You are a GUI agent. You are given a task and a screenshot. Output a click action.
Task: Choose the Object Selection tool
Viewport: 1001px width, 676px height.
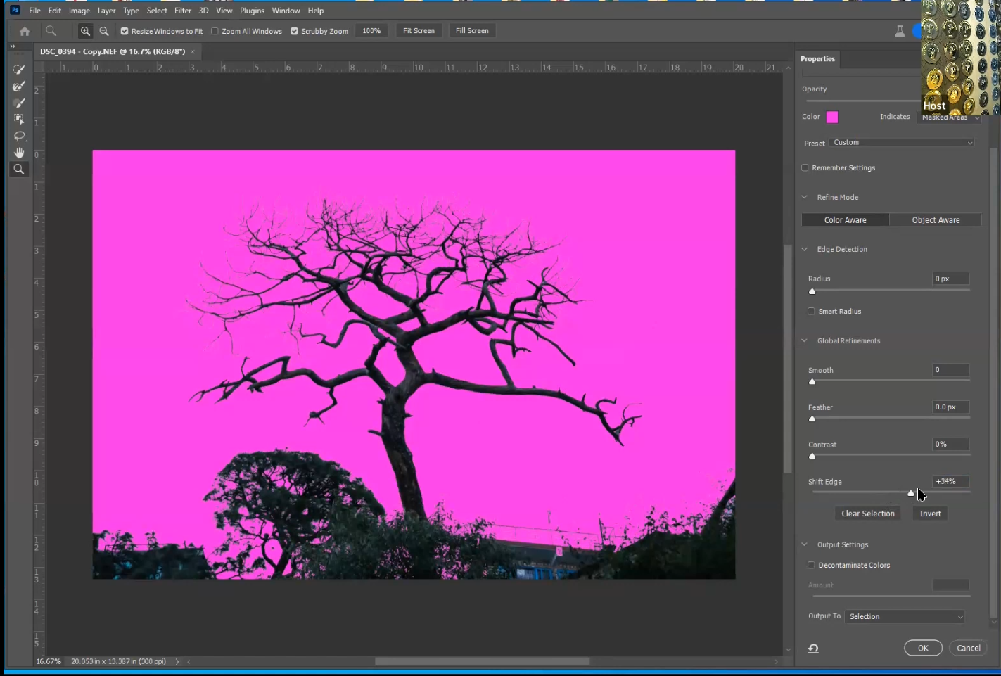[19, 120]
